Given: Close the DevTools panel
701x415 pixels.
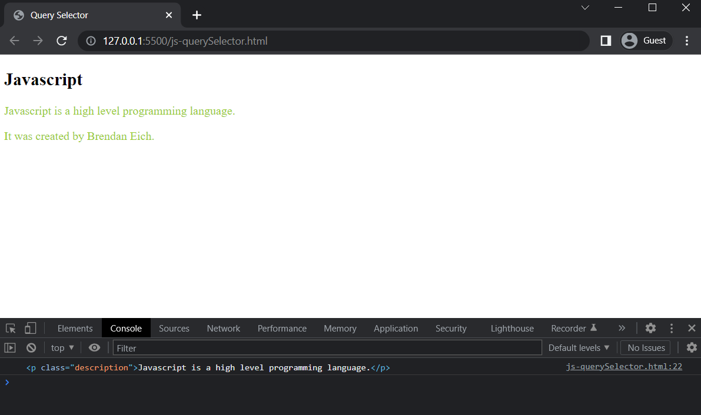Looking at the screenshot, I should pyautogui.click(x=692, y=329).
